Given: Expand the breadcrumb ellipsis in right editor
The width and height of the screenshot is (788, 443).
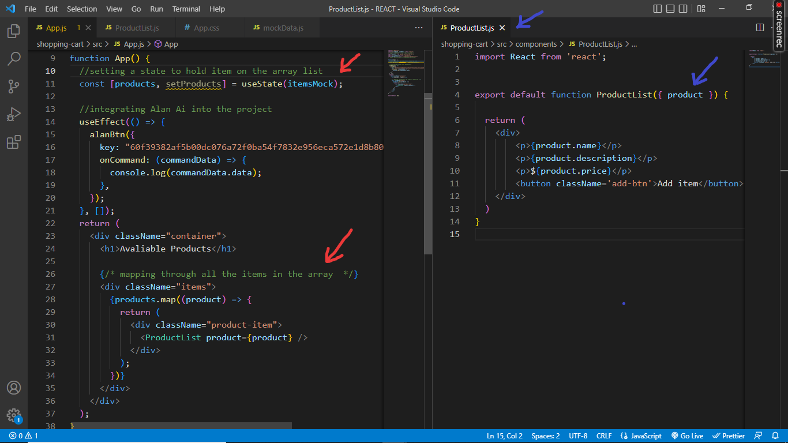Looking at the screenshot, I should coord(634,44).
